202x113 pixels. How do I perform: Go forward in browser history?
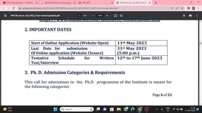click(9, 8)
